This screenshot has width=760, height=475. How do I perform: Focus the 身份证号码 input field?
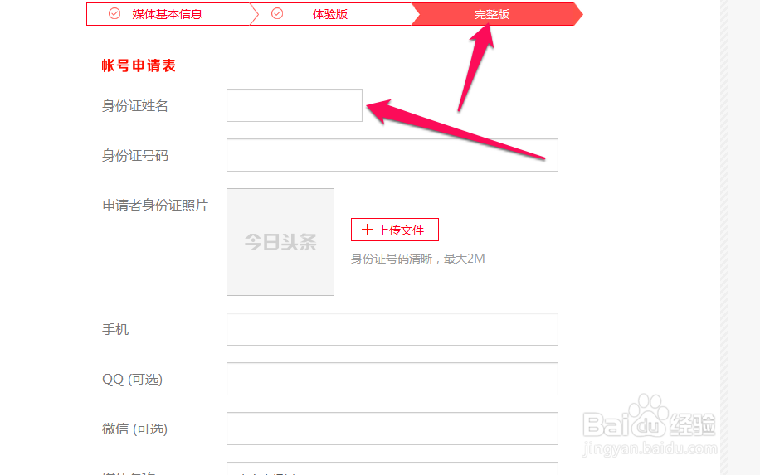[392, 155]
